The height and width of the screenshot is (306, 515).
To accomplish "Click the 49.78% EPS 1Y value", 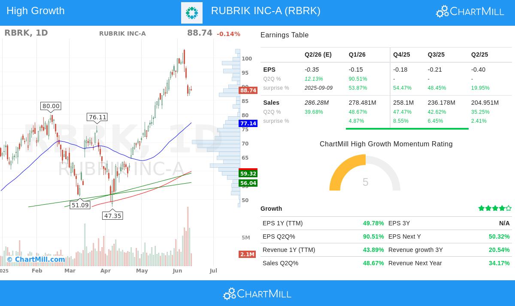I will [x=373, y=223].
